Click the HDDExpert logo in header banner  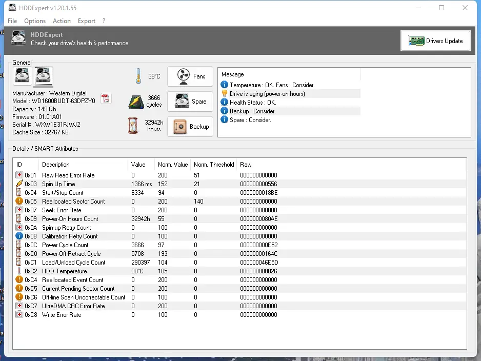pyautogui.click(x=18, y=38)
